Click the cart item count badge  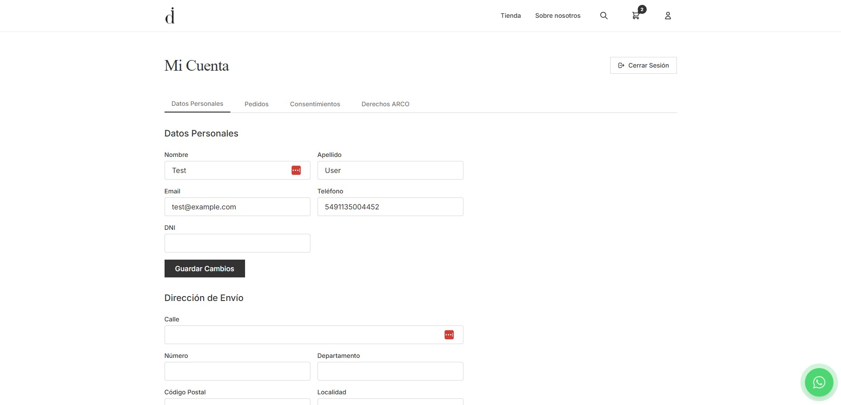[642, 9]
